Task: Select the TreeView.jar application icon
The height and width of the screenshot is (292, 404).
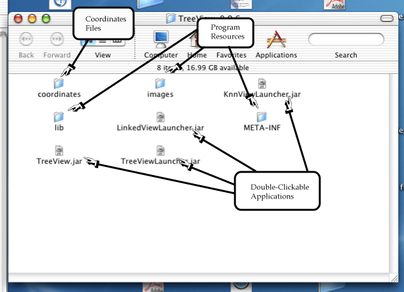Action: coord(59,150)
